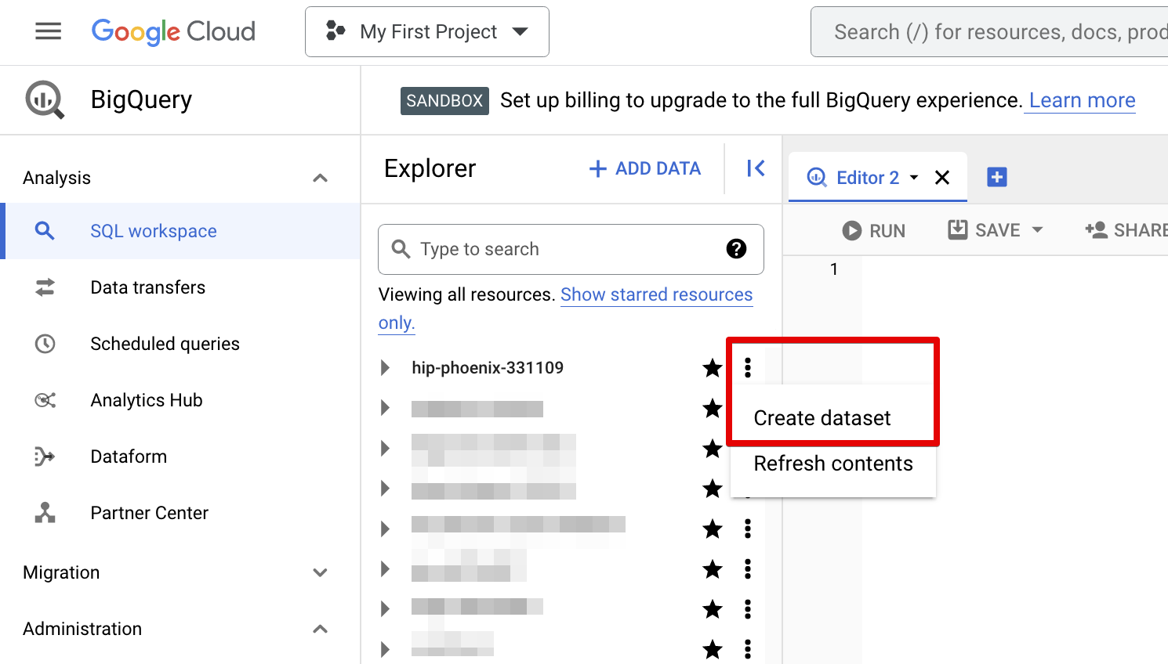Click the SAVE button
The image size is (1168, 664).
point(985,230)
